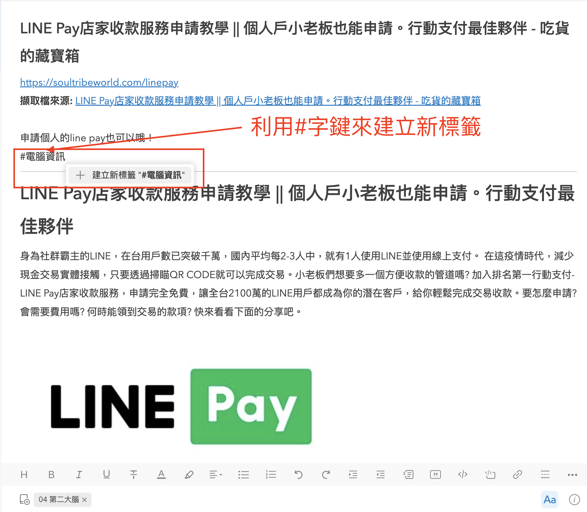Toggle underline formatting
The height and width of the screenshot is (512, 587).
(106, 475)
